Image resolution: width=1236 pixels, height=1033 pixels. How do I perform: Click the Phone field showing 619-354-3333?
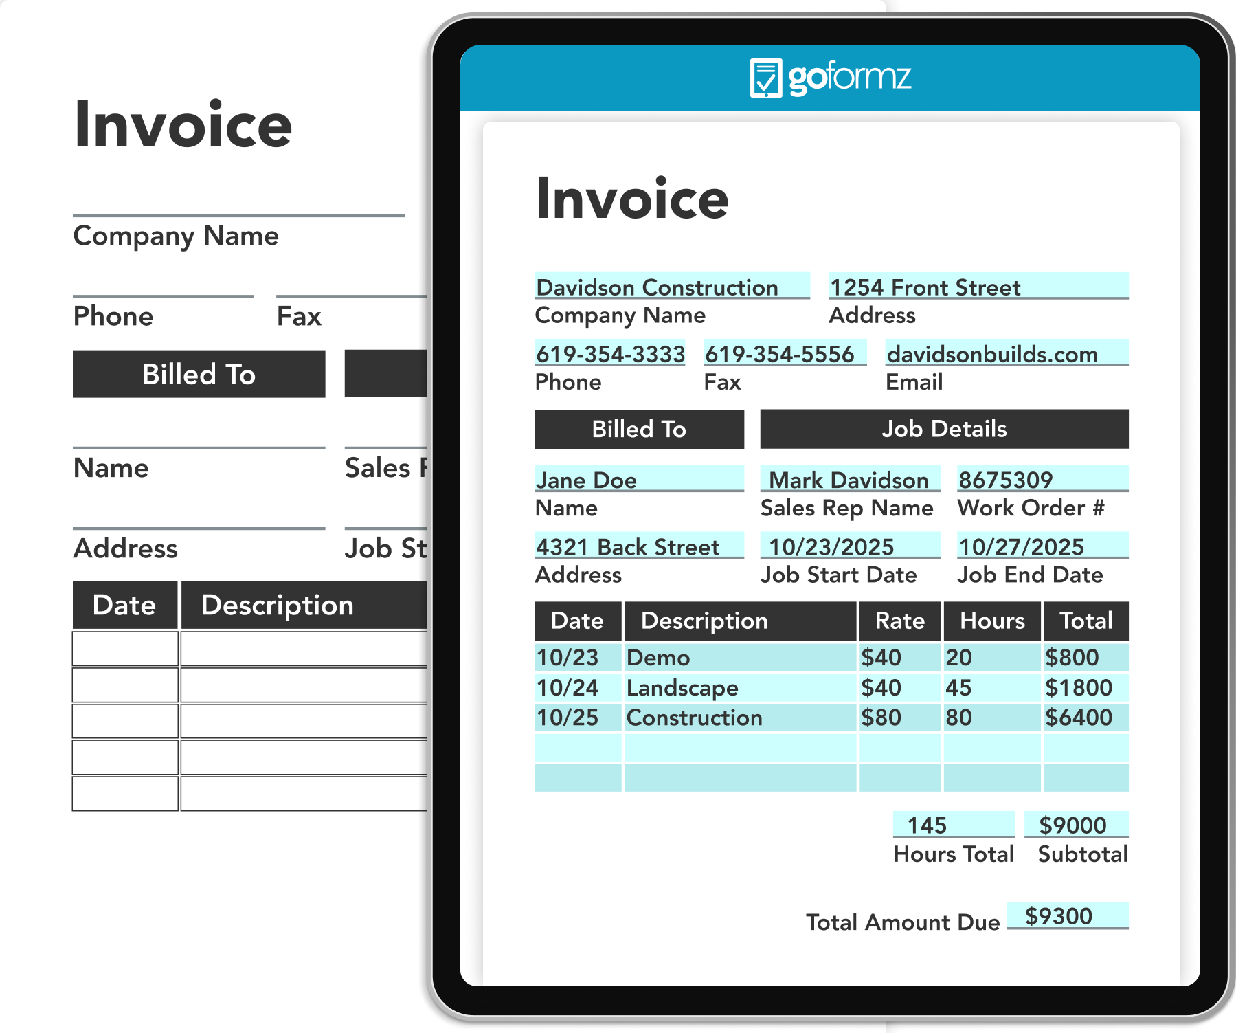coord(610,355)
